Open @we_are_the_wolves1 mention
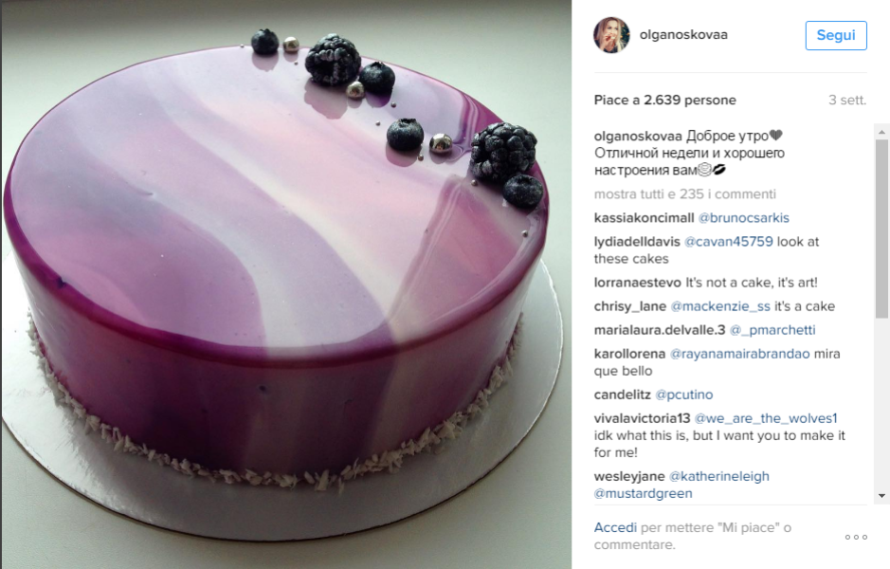The height and width of the screenshot is (569, 890). (766, 419)
